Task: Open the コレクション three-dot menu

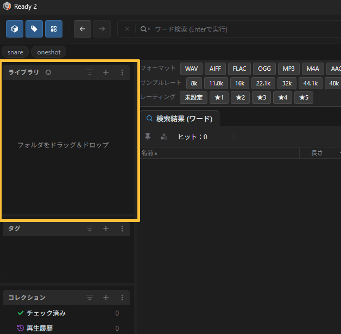Action: coord(122,298)
